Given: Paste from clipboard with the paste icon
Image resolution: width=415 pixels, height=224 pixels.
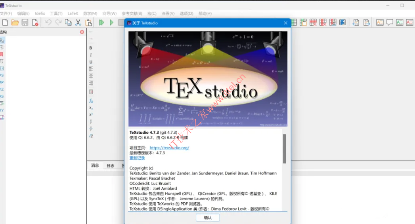Looking at the screenshot, I should click(x=88, y=23).
